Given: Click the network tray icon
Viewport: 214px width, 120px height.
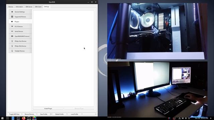Looking at the screenshot, I should [180, 118].
